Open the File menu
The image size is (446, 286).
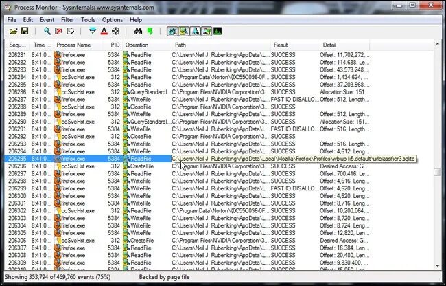[12, 20]
